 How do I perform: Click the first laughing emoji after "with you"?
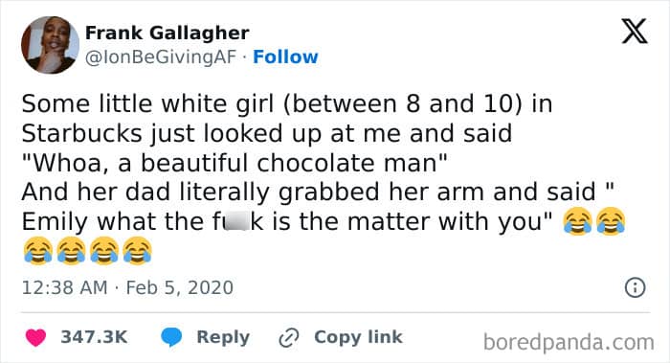click(x=578, y=221)
